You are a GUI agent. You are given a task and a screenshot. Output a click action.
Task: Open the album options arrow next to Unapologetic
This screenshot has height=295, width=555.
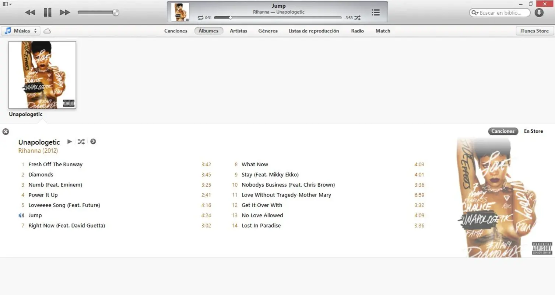point(93,142)
